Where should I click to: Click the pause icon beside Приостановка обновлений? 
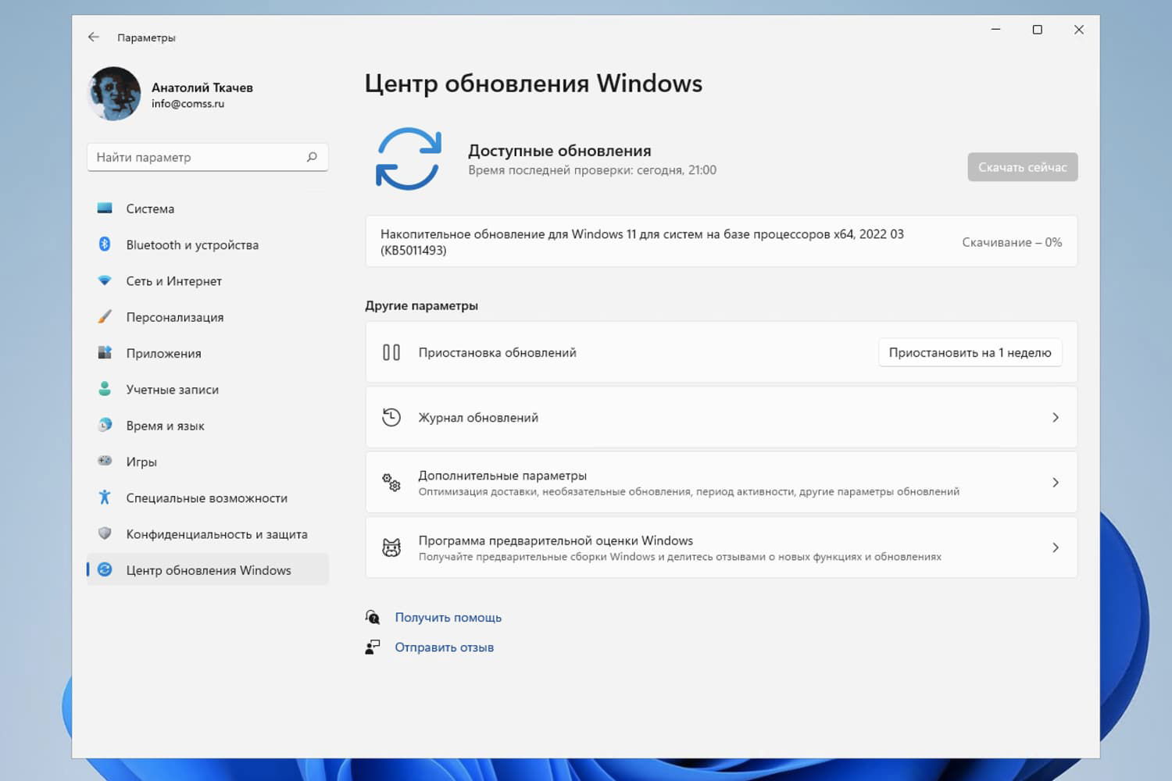click(391, 352)
